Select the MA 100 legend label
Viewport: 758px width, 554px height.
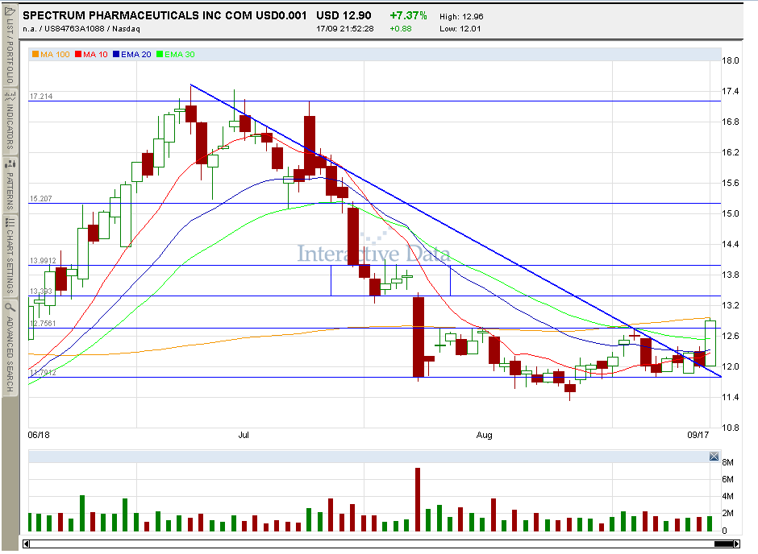click(x=55, y=54)
